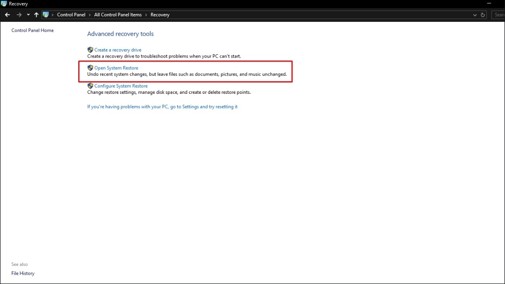
Task: Click Configure System Restore link
Action: (x=121, y=86)
